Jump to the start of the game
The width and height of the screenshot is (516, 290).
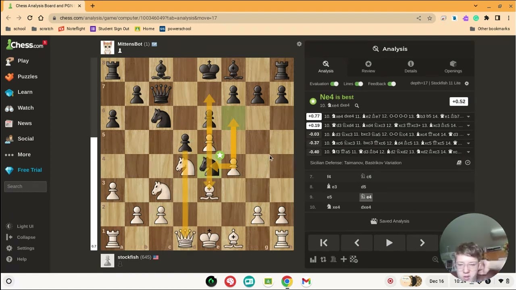pyautogui.click(x=324, y=243)
